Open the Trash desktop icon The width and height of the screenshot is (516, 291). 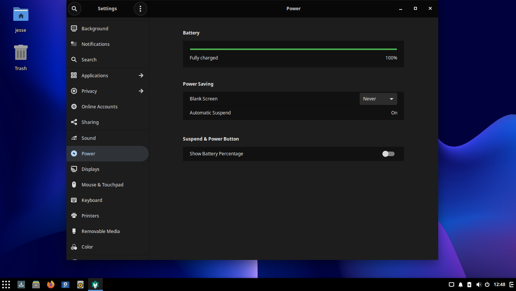pos(21,53)
